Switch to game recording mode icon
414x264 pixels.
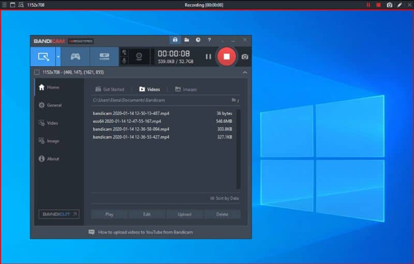pyautogui.click(x=75, y=56)
